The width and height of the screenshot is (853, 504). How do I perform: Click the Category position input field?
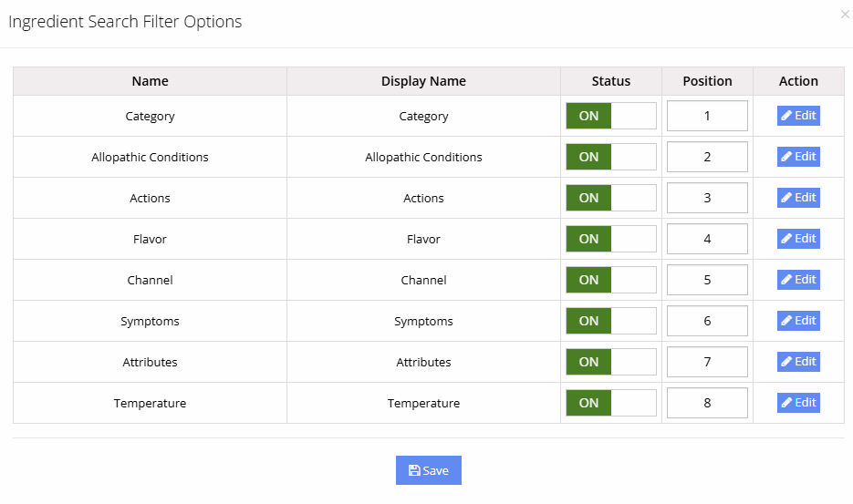707,116
